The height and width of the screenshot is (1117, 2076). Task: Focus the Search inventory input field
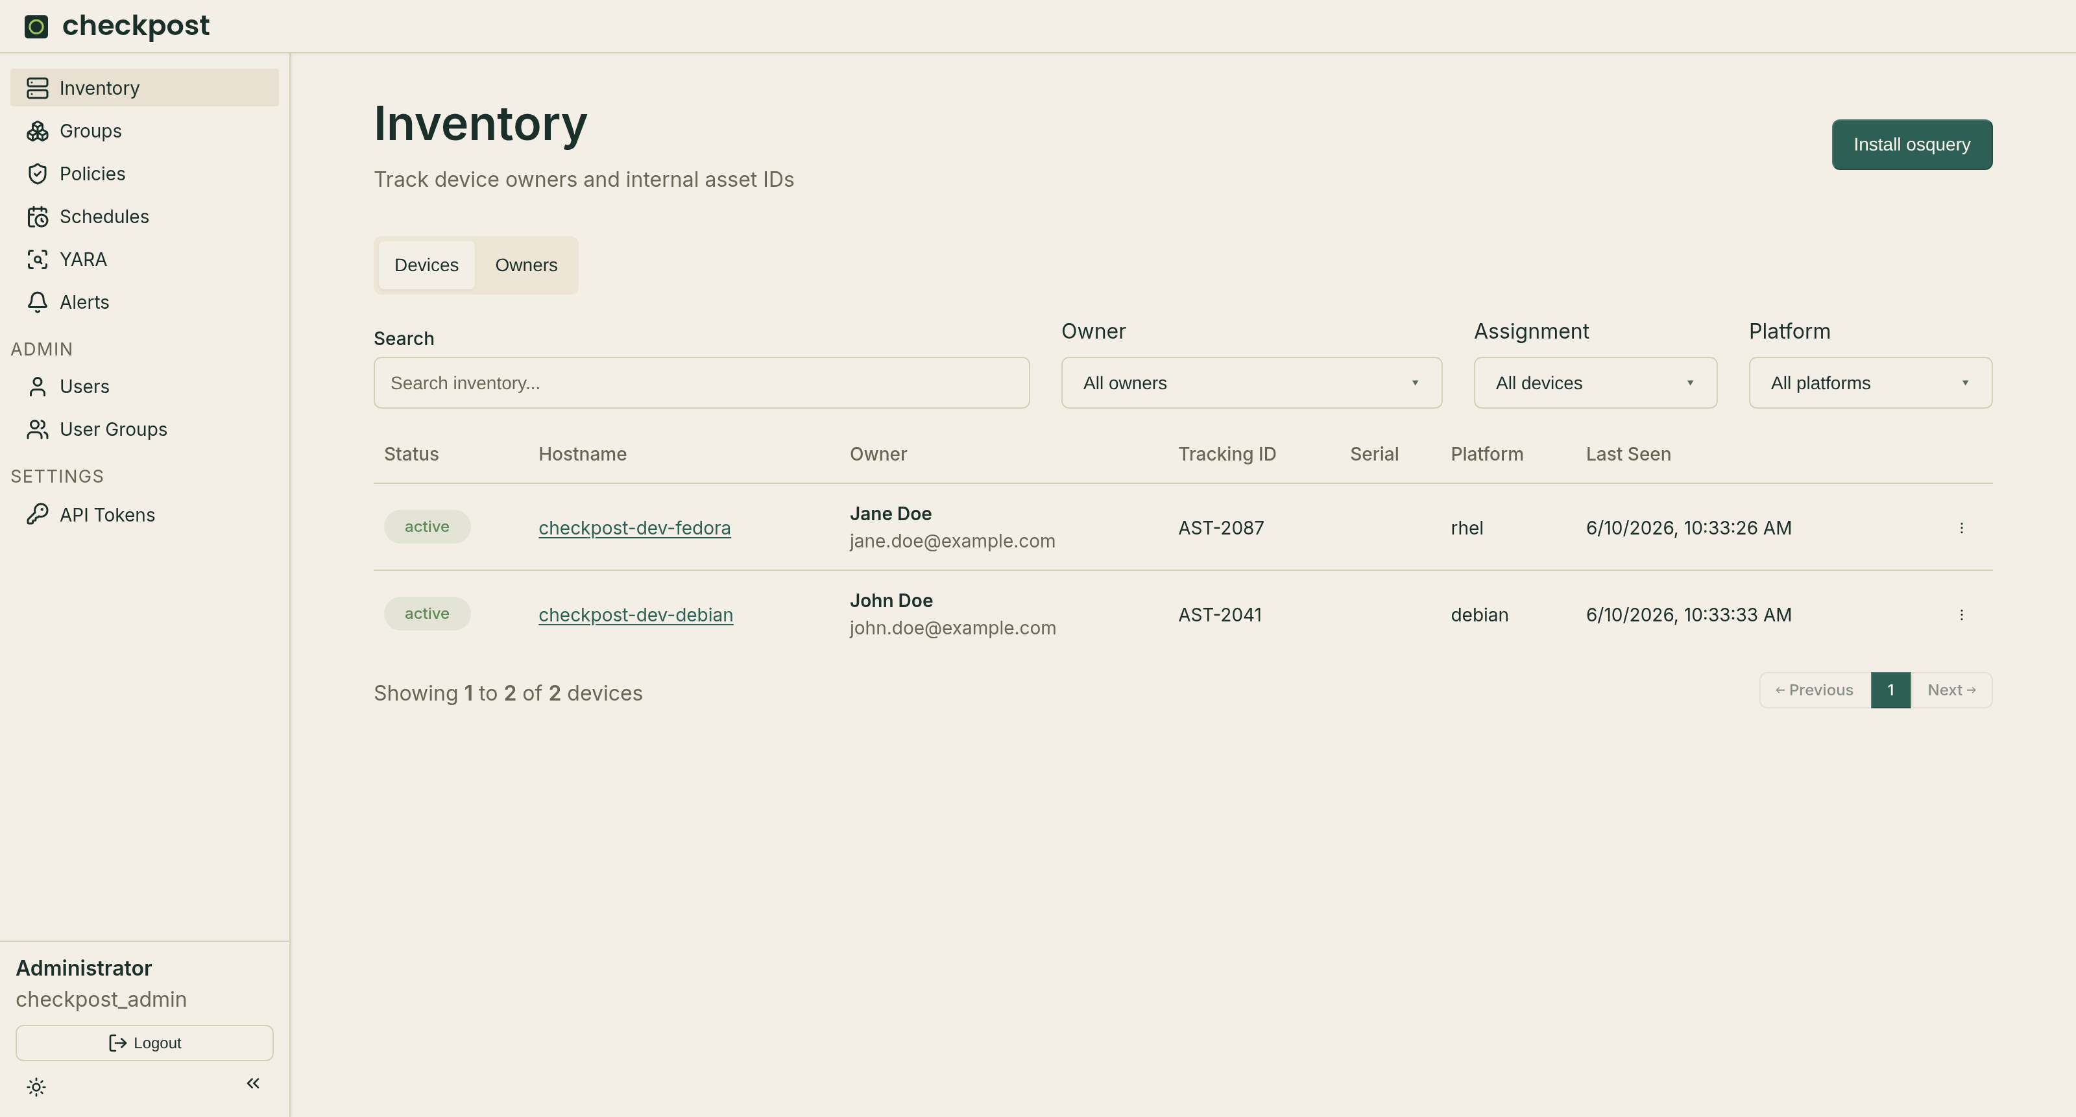point(701,383)
